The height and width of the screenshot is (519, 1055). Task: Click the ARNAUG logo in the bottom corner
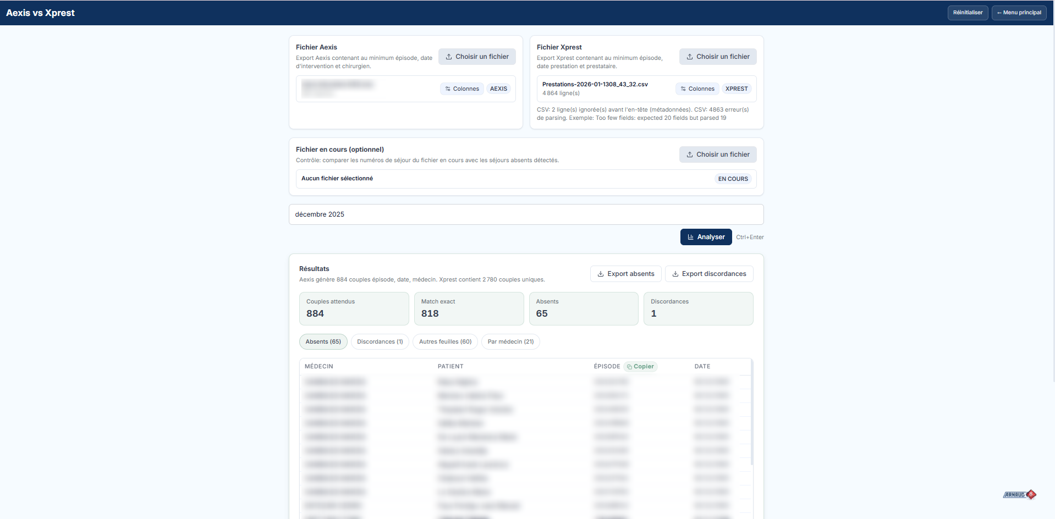tap(1019, 494)
